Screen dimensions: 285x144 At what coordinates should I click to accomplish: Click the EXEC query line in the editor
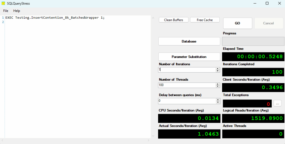point(55,18)
